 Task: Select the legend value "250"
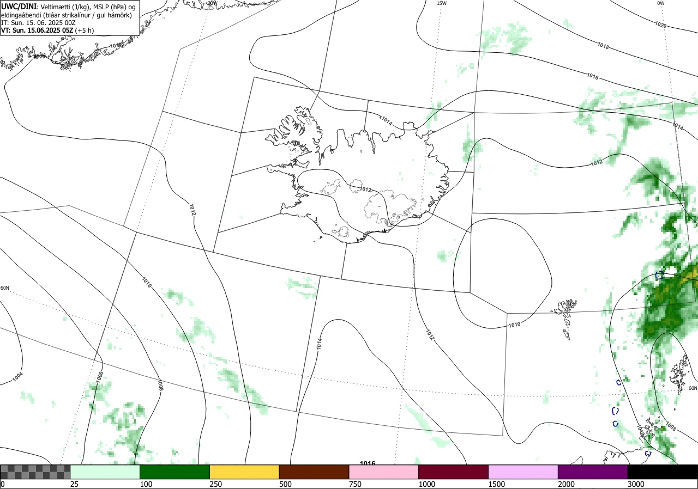pyautogui.click(x=216, y=484)
